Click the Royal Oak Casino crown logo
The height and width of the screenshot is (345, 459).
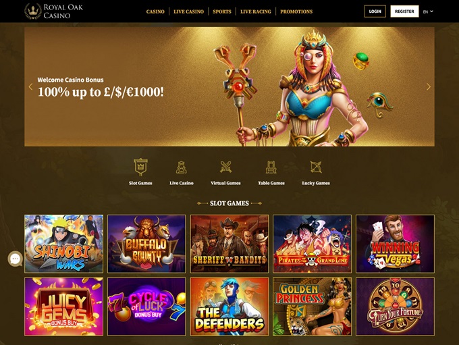coord(33,11)
